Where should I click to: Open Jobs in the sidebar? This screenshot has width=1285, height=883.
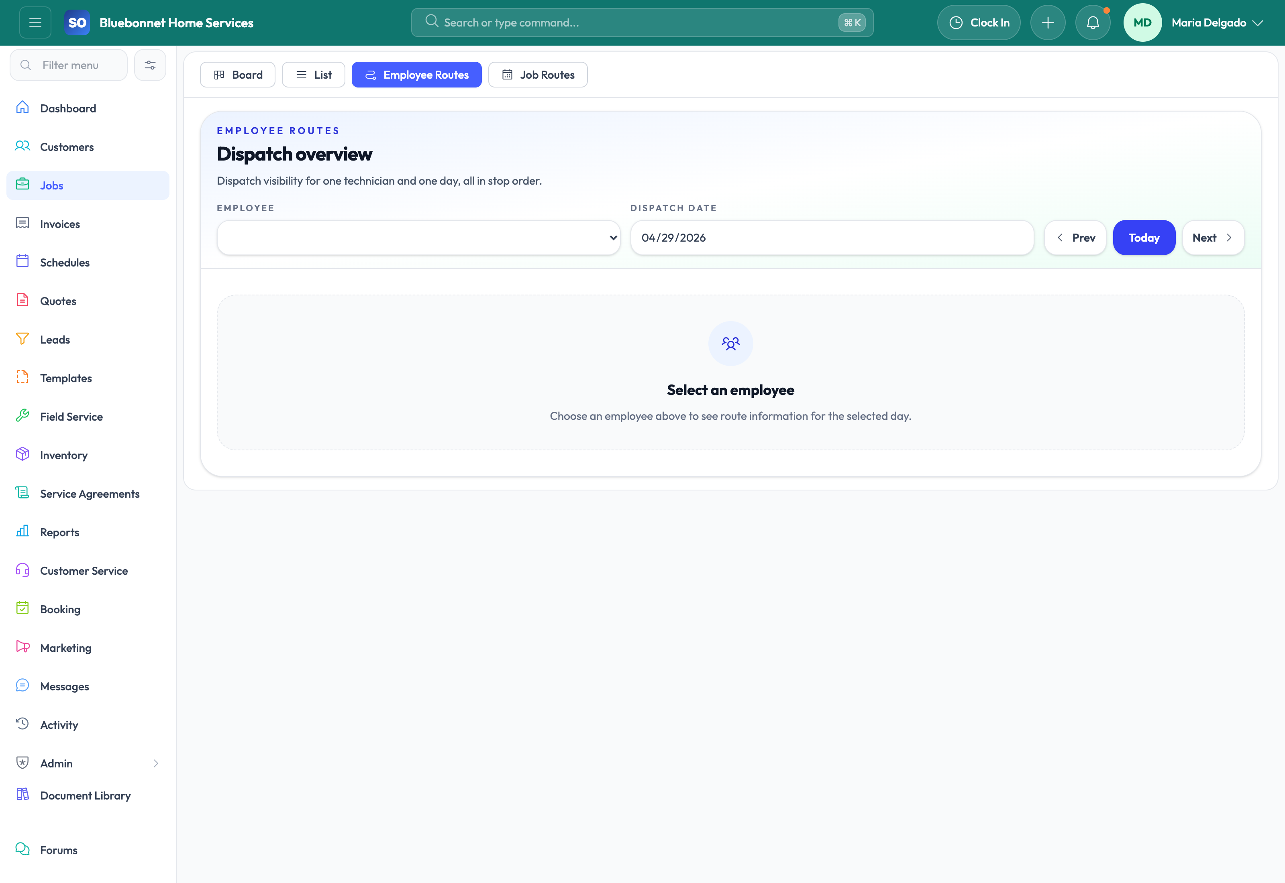coord(88,185)
